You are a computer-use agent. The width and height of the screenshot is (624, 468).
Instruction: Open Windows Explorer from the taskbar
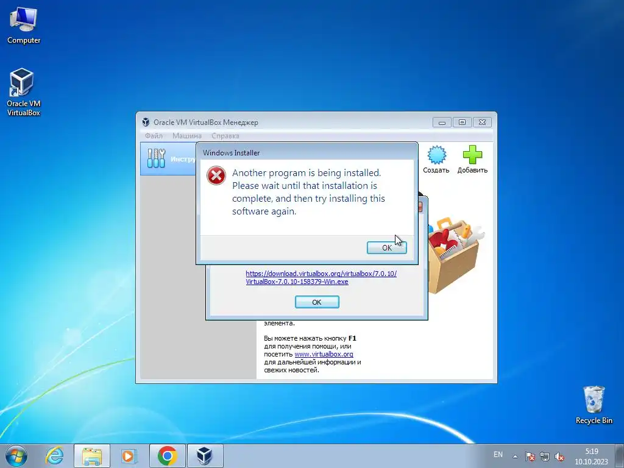92,456
